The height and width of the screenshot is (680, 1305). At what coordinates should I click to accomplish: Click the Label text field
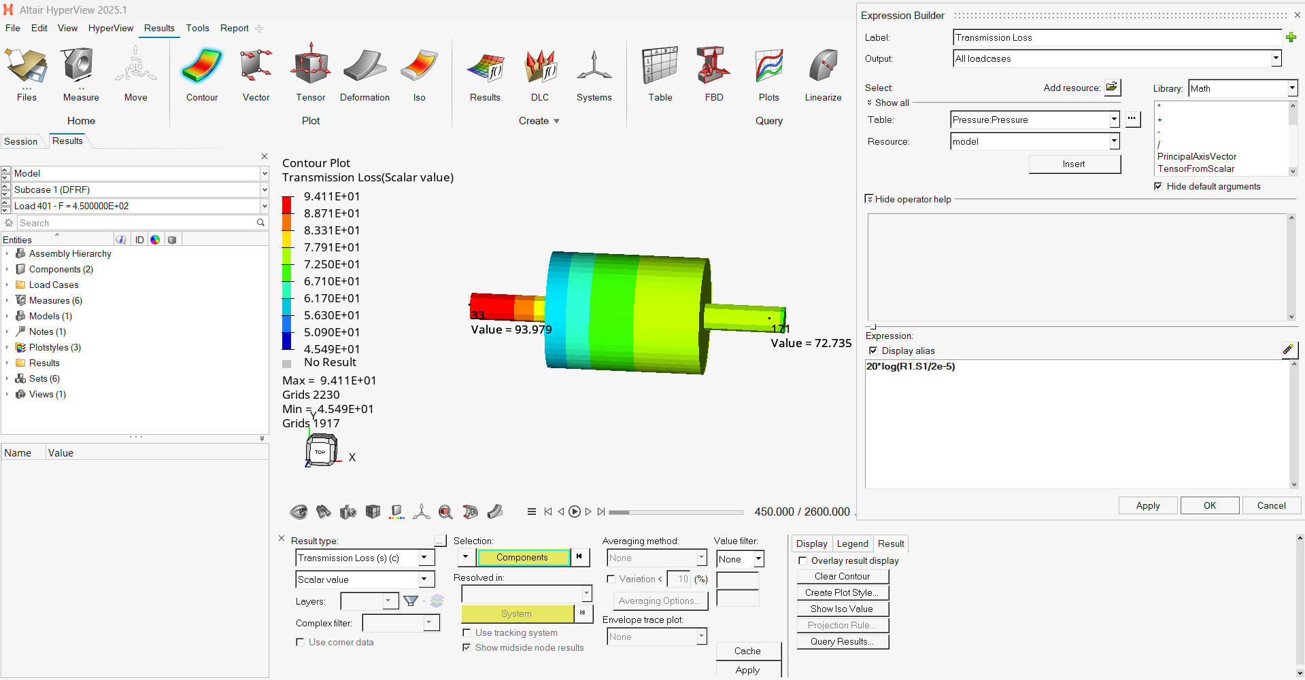click(x=1117, y=37)
